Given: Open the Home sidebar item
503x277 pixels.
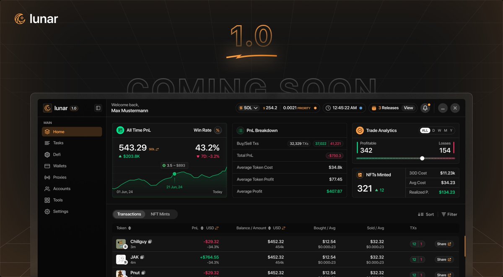Looking at the screenshot, I should (x=72, y=132).
